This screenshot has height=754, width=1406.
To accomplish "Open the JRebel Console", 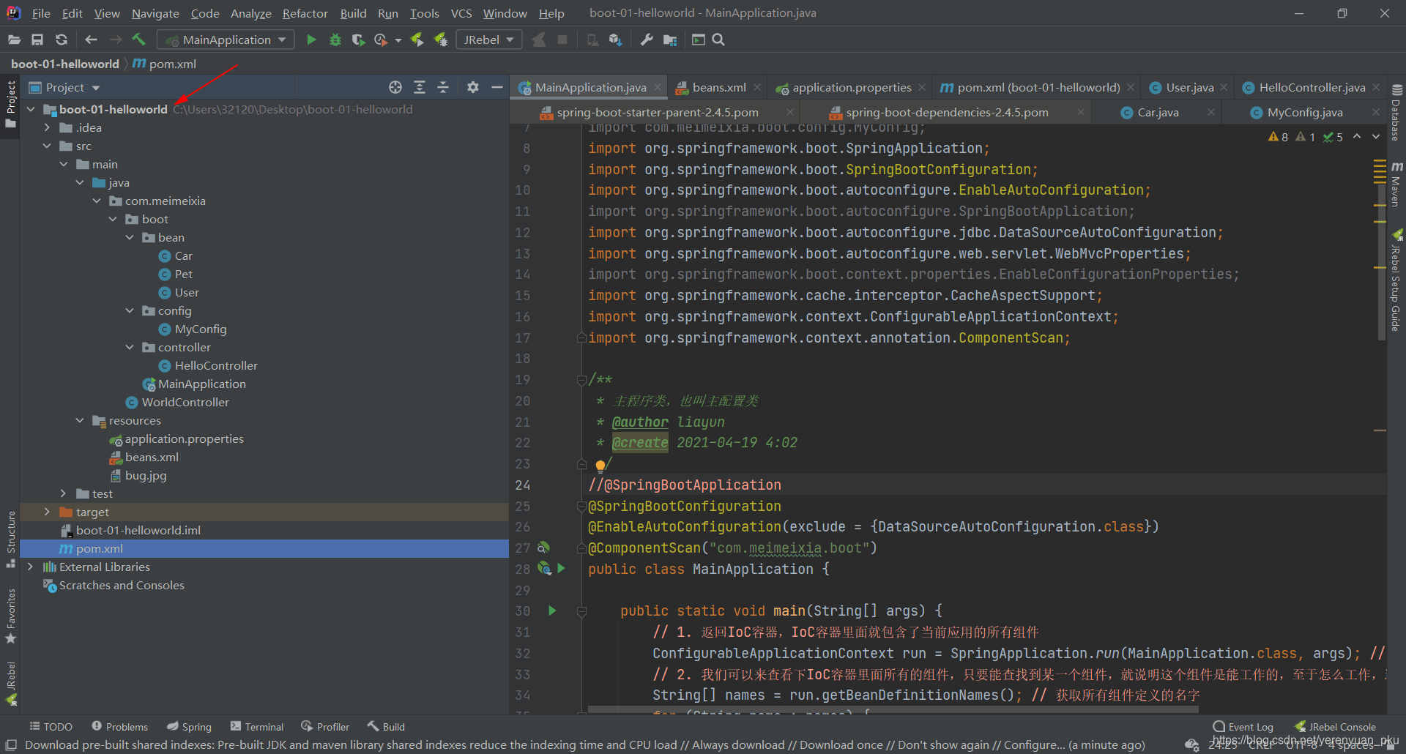I will point(1335,726).
